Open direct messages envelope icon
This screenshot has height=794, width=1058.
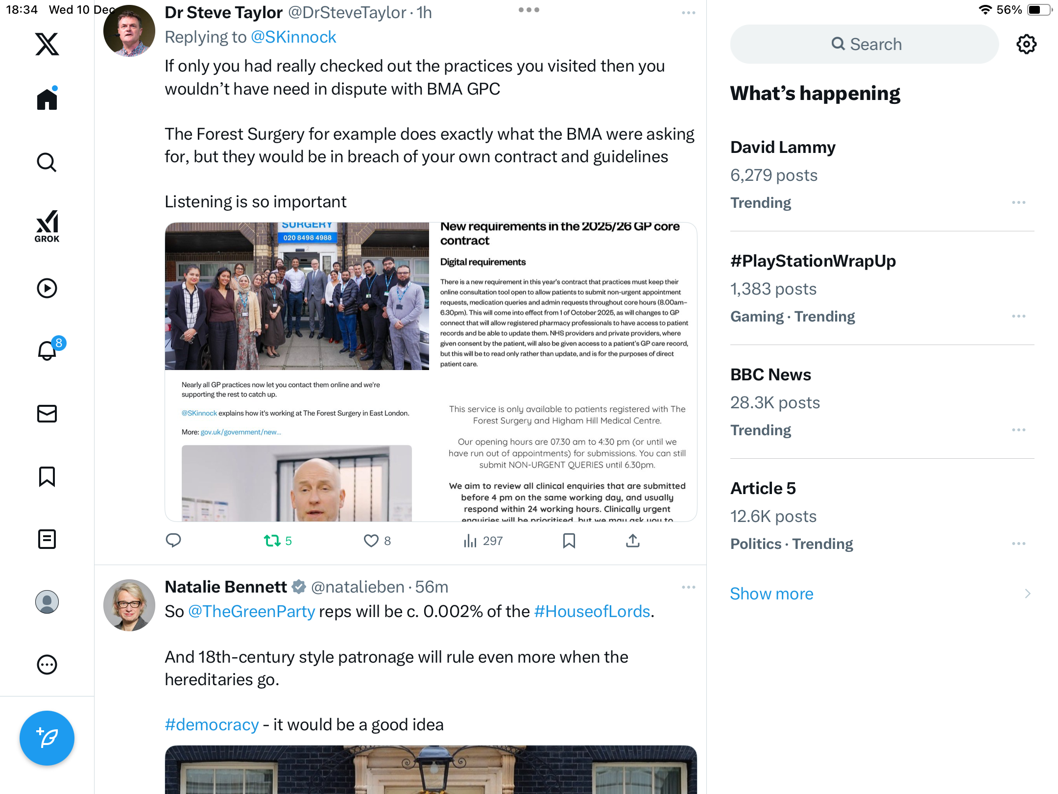click(x=47, y=414)
